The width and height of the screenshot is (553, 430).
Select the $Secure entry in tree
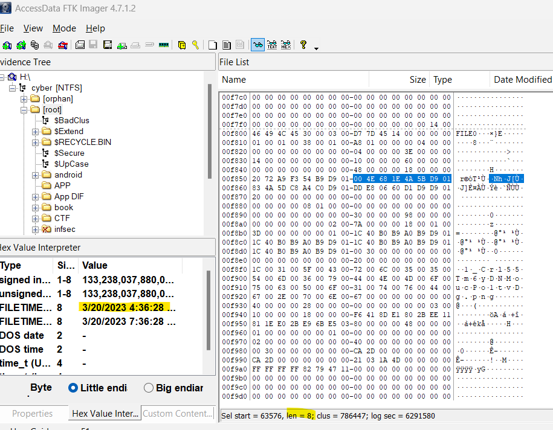tap(69, 153)
